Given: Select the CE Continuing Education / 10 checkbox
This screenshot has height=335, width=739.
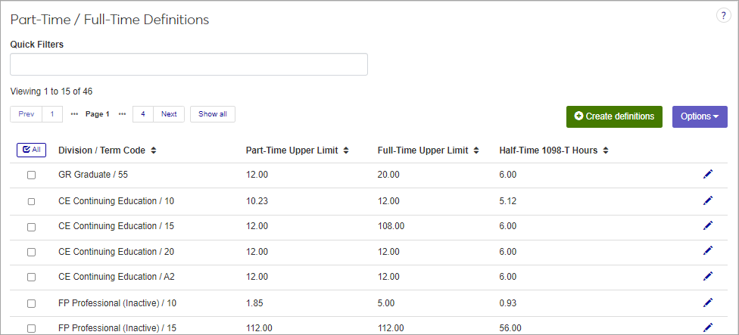Looking at the screenshot, I should [31, 201].
